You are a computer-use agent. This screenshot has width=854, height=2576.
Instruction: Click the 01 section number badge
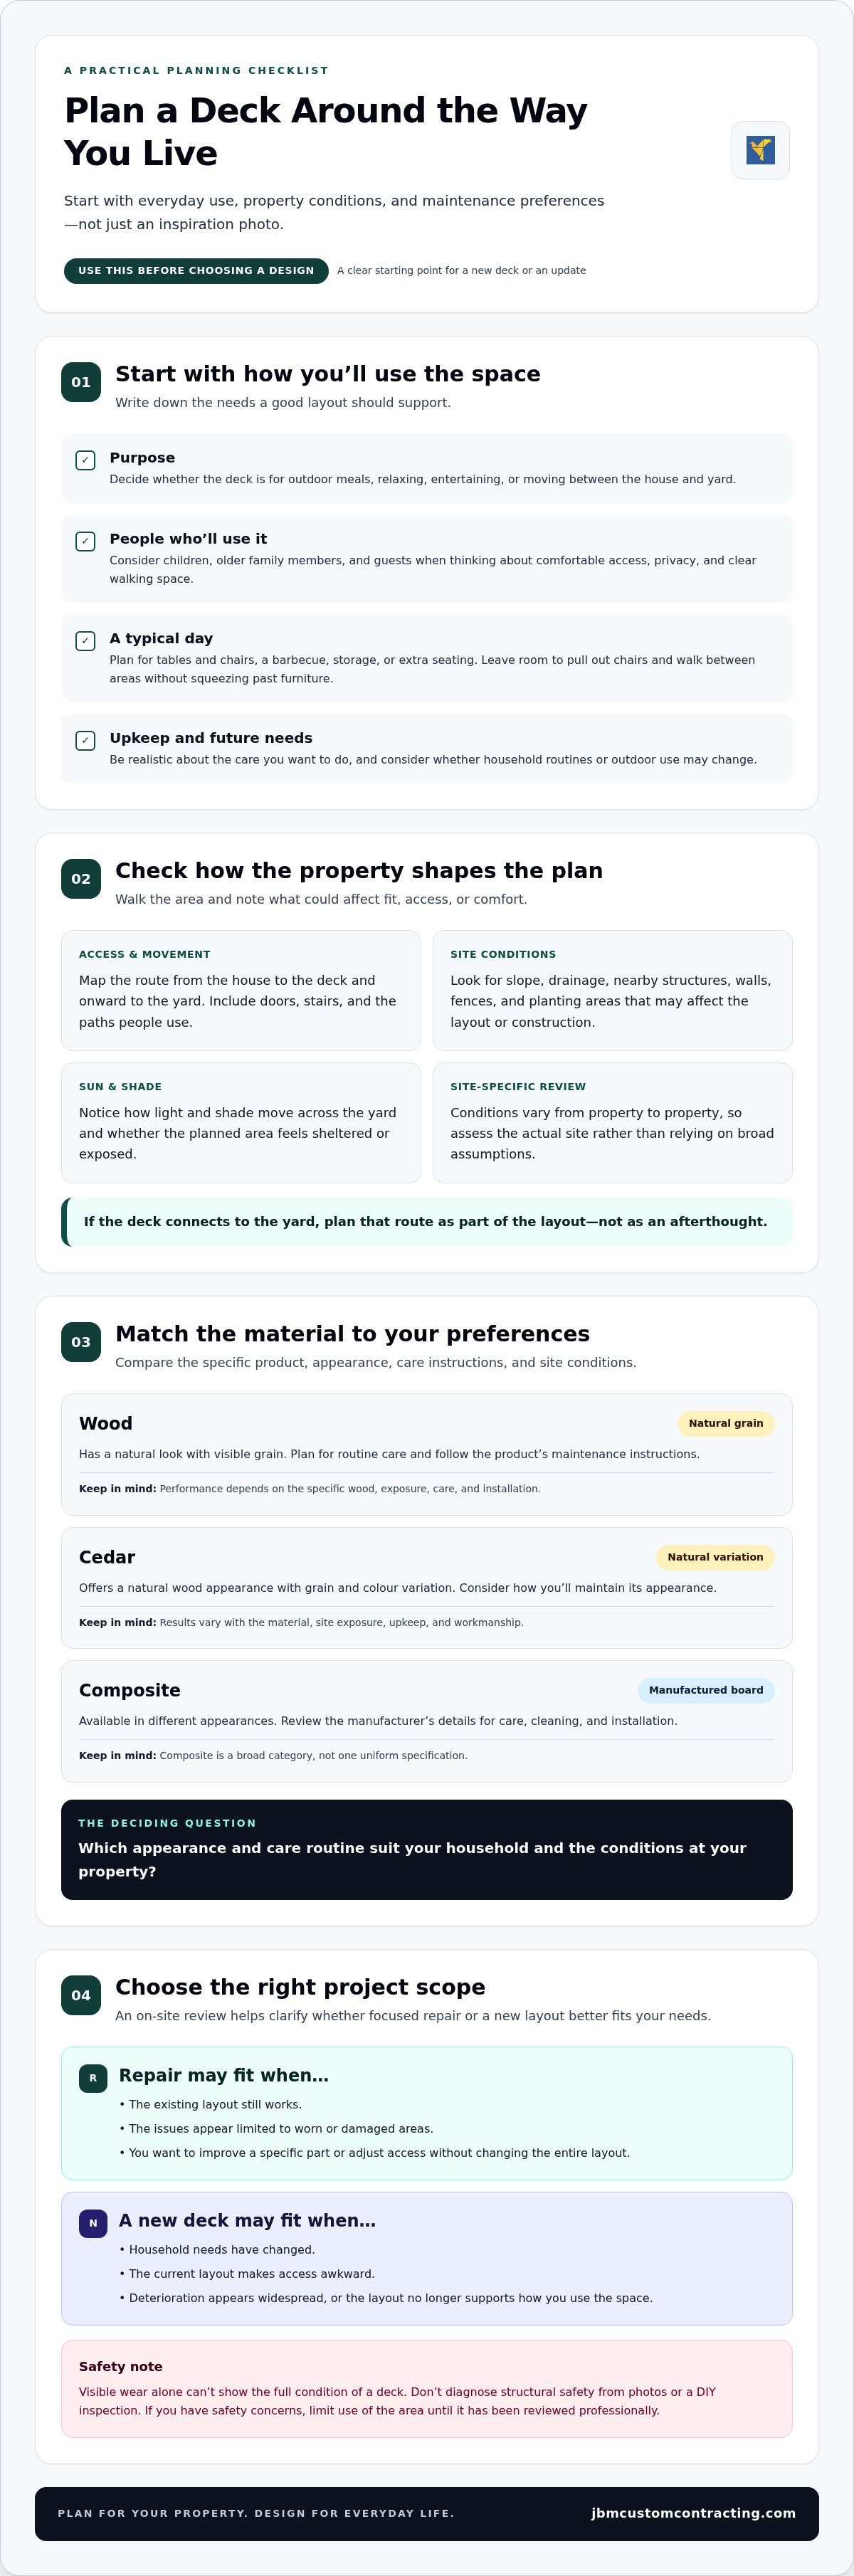click(81, 382)
